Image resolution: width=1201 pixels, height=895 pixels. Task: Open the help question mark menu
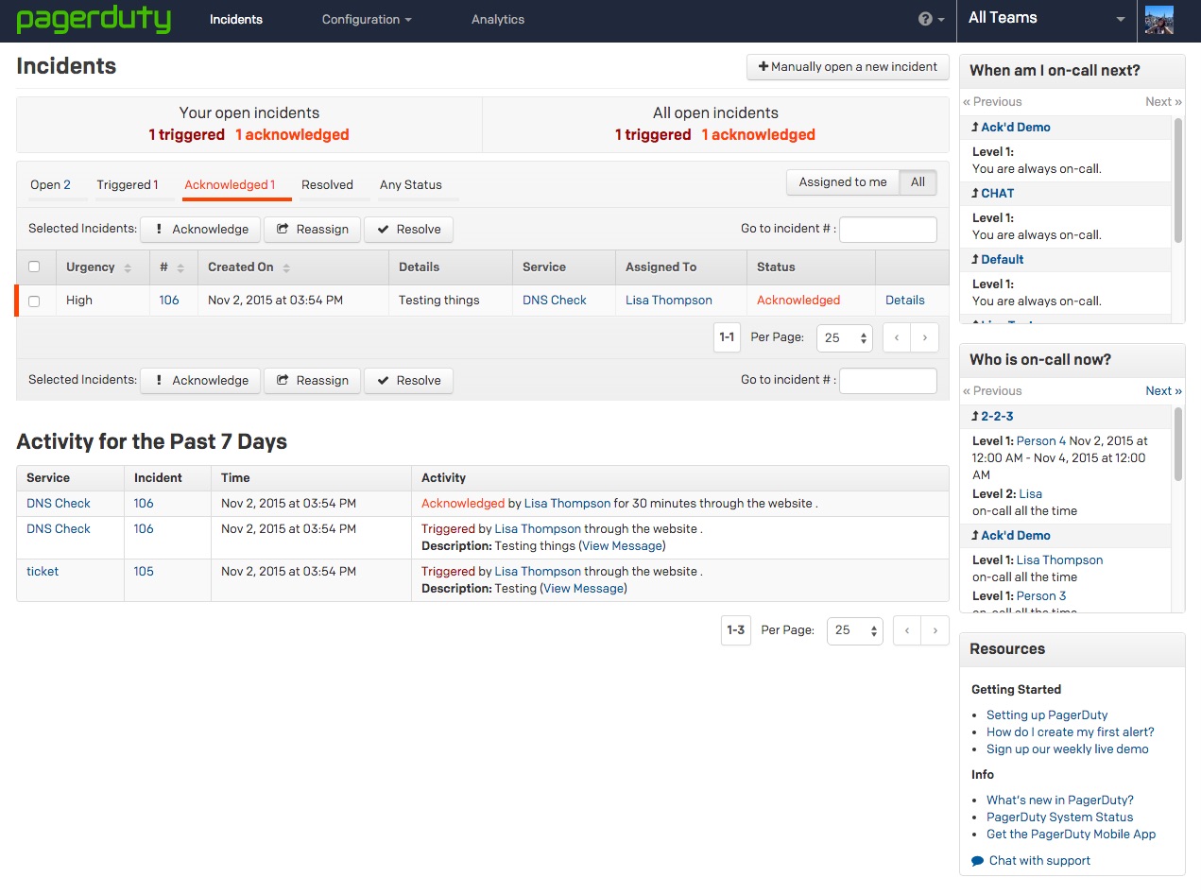point(931,19)
